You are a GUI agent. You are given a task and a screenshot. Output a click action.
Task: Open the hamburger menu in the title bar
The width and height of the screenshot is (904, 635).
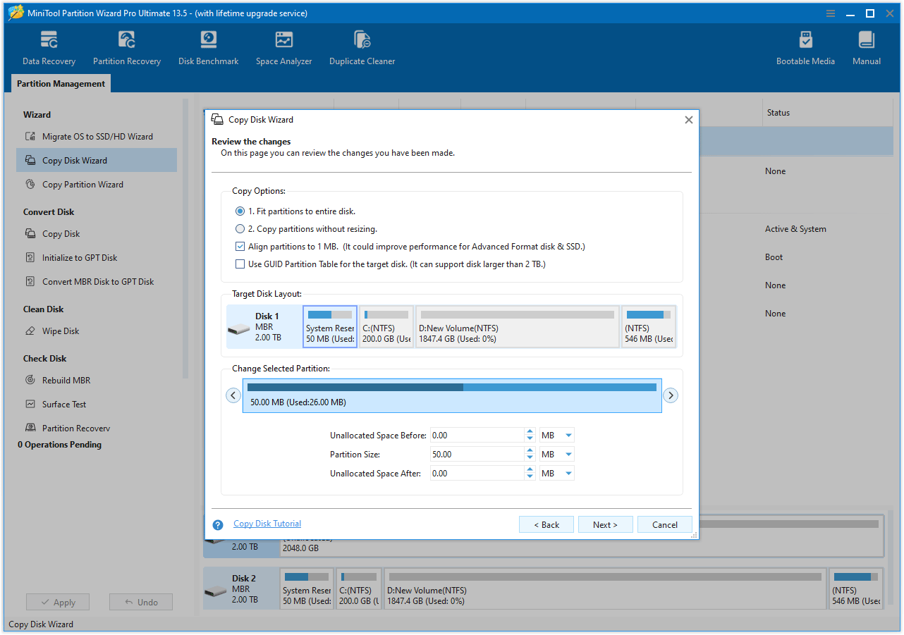click(830, 13)
